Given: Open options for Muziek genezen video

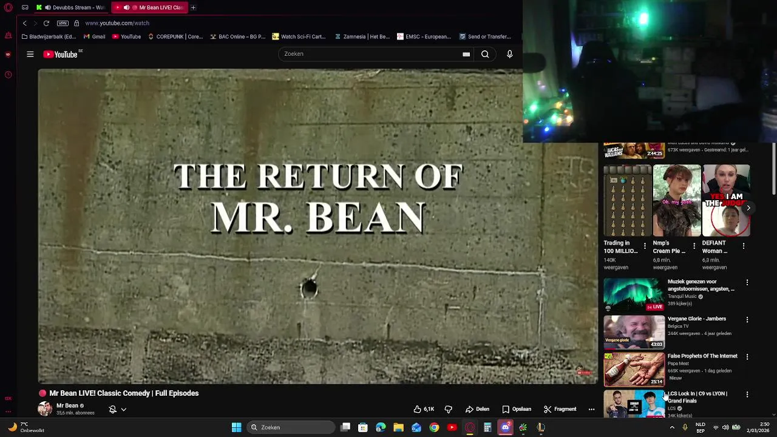Looking at the screenshot, I should (747, 282).
